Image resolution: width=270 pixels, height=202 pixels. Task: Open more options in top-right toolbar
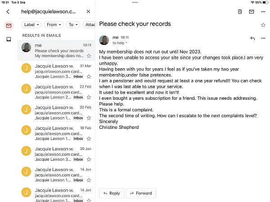(x=263, y=12)
